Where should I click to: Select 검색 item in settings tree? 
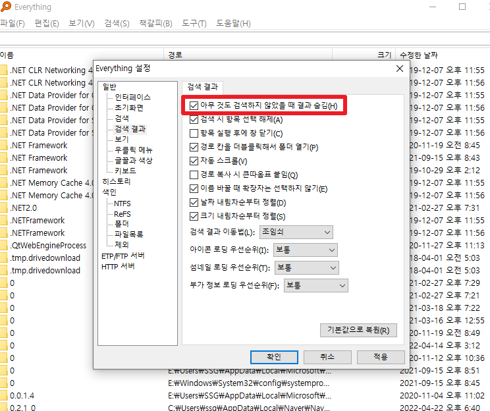(122, 118)
